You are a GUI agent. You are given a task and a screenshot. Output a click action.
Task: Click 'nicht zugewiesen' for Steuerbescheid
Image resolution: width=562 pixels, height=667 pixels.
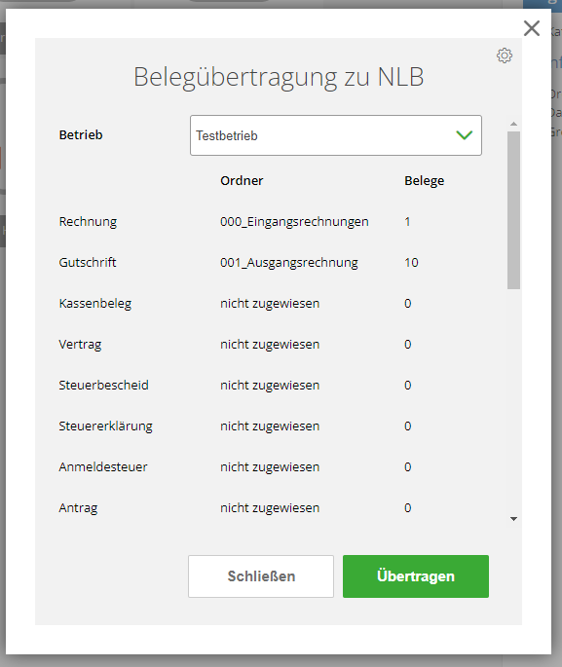click(x=270, y=385)
